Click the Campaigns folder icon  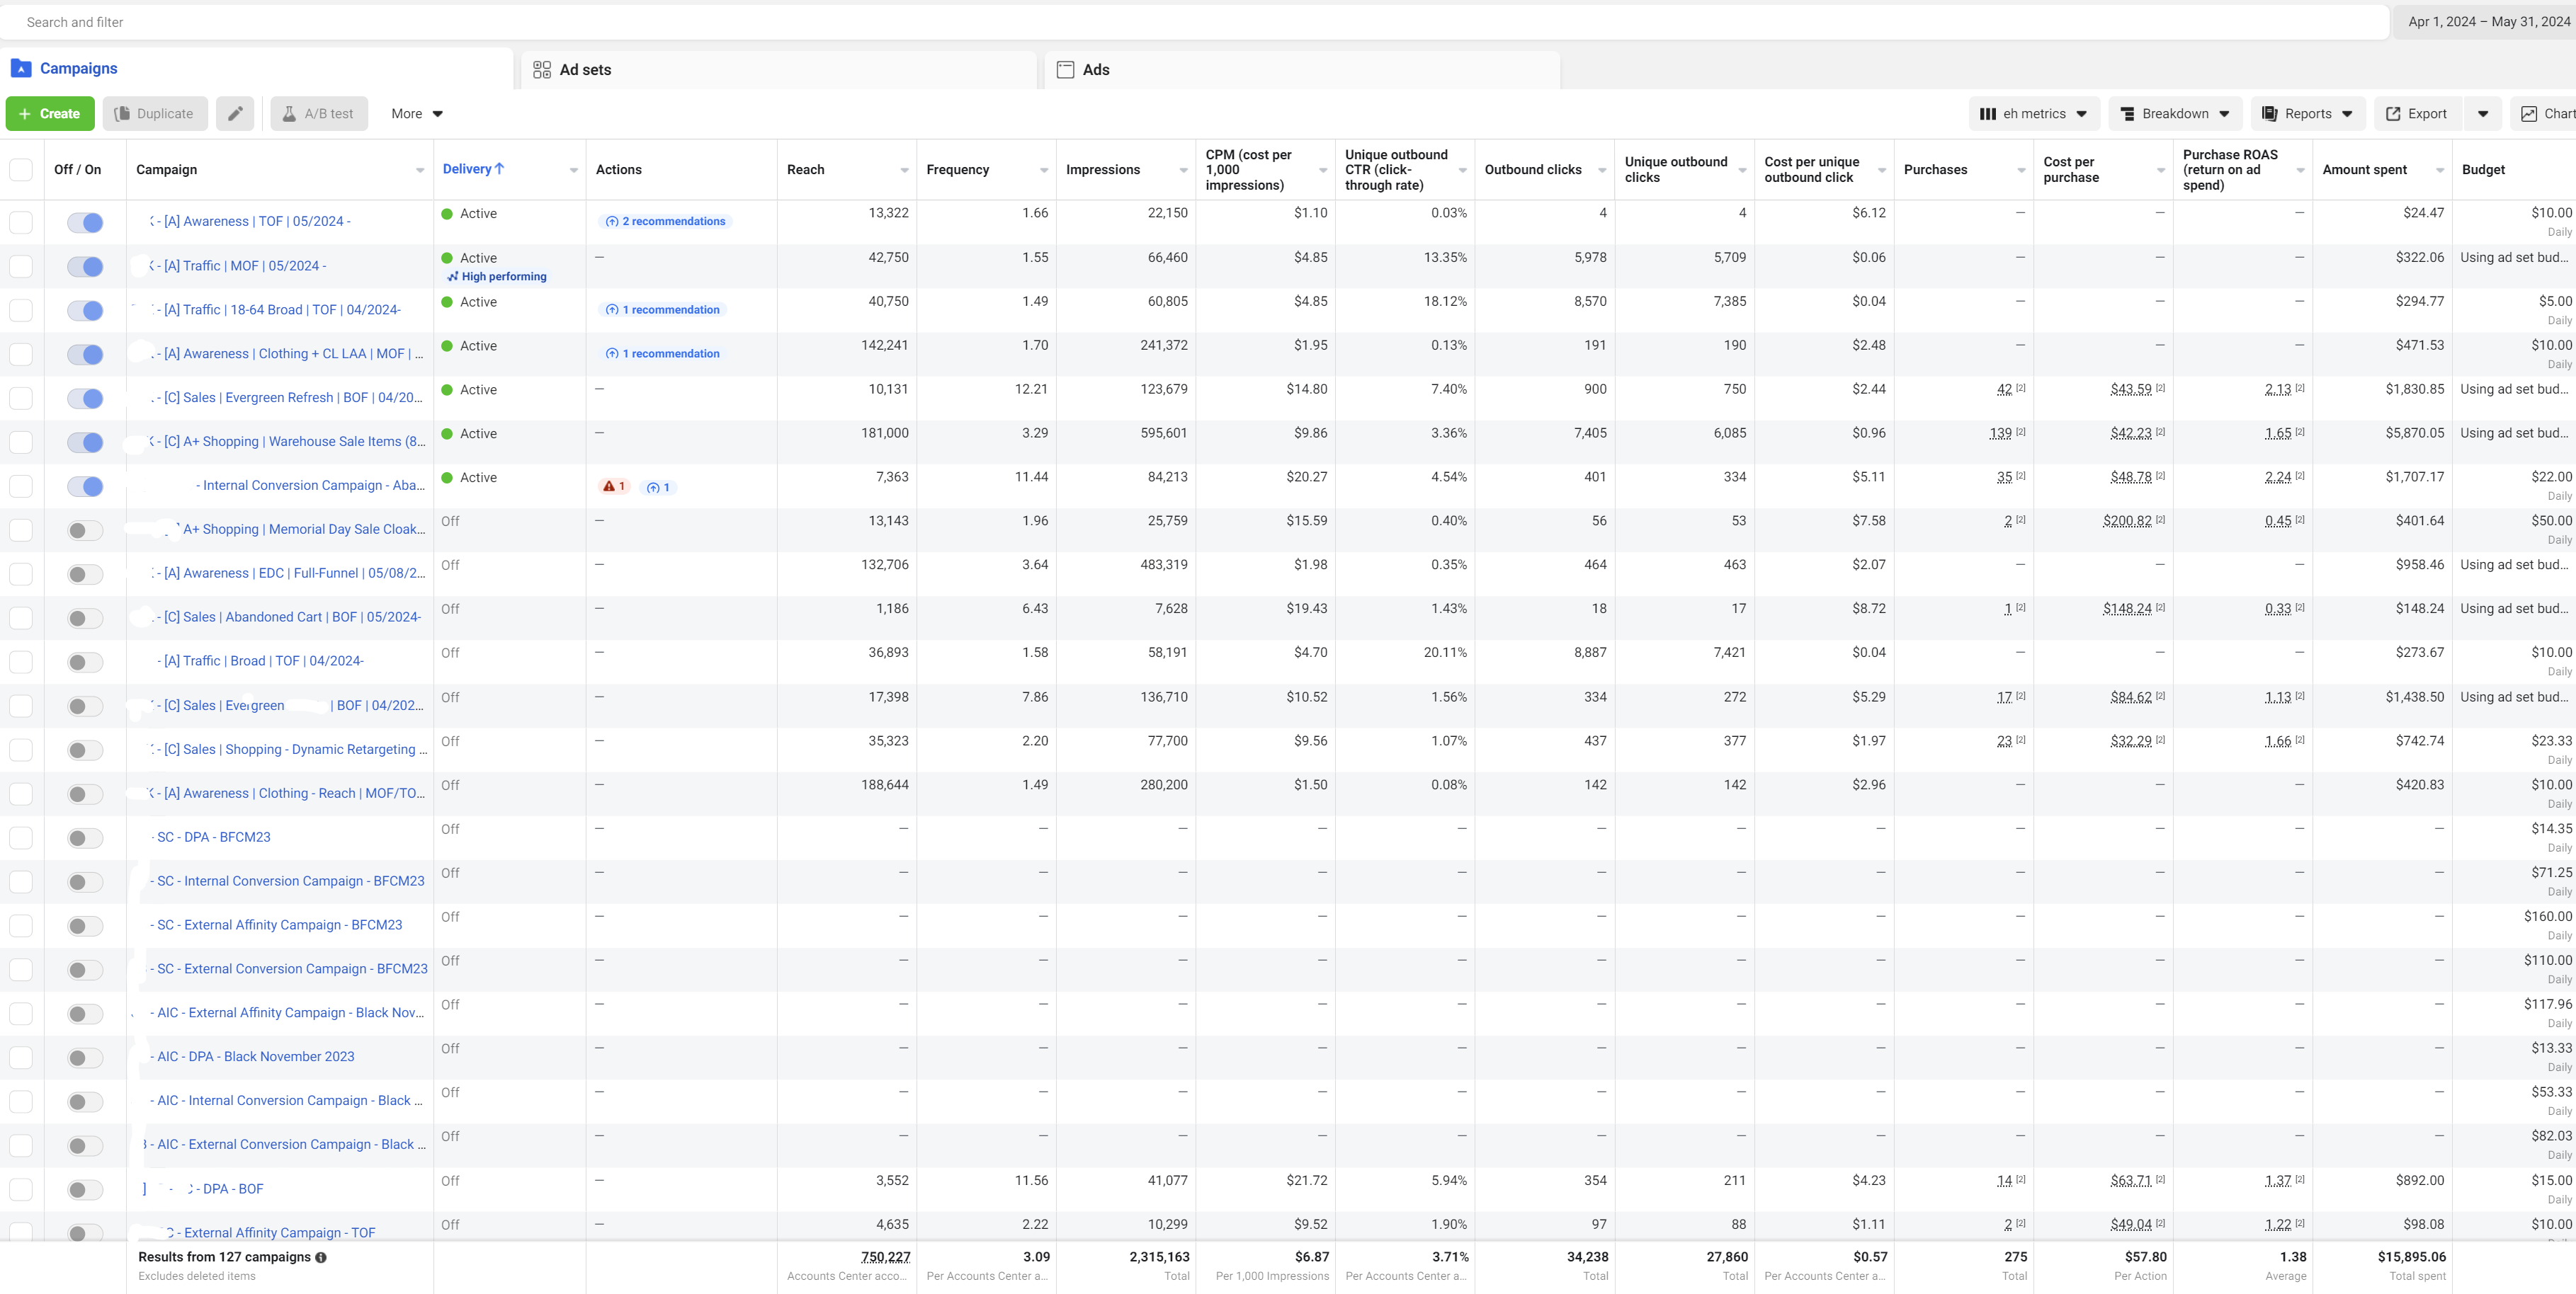coord(21,68)
